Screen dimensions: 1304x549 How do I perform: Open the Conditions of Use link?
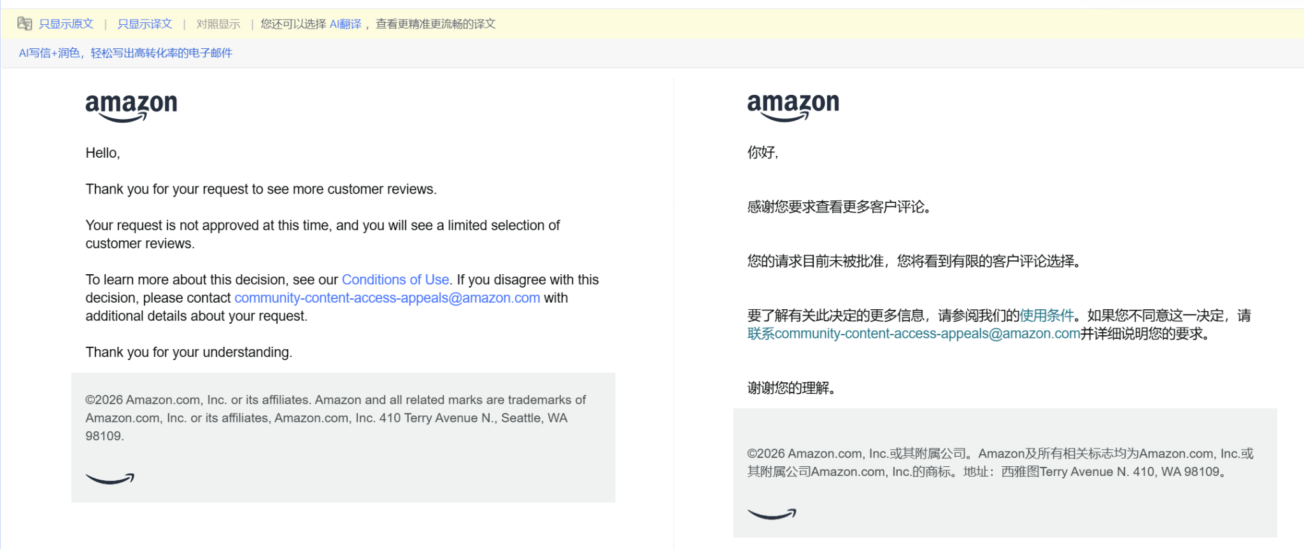[395, 280]
